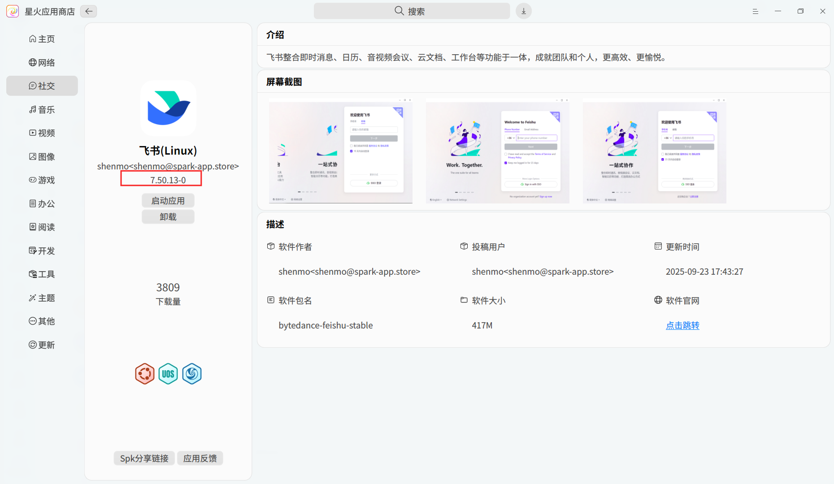Open the 主题 themes category

point(42,298)
